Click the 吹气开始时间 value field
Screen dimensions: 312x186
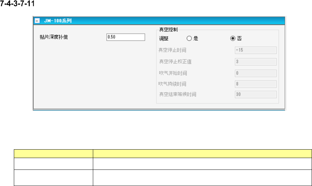point(256,73)
